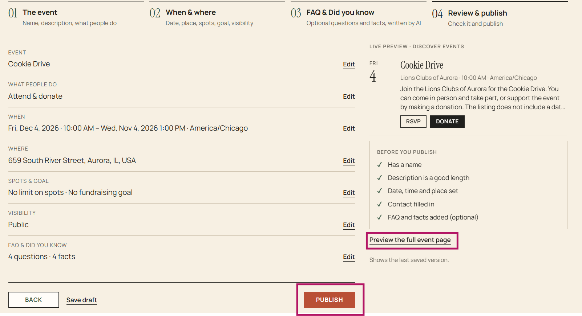Edit the Spots & Goal row
The height and width of the screenshot is (316, 582).
pos(349,193)
